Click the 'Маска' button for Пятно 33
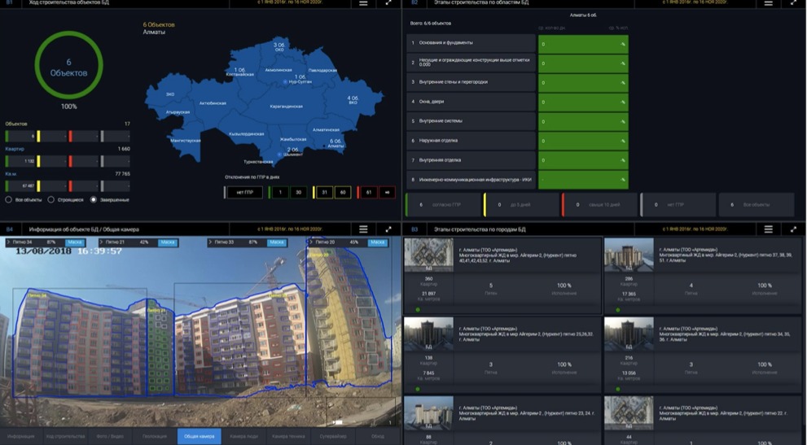This screenshot has height=445, width=807. [277, 242]
